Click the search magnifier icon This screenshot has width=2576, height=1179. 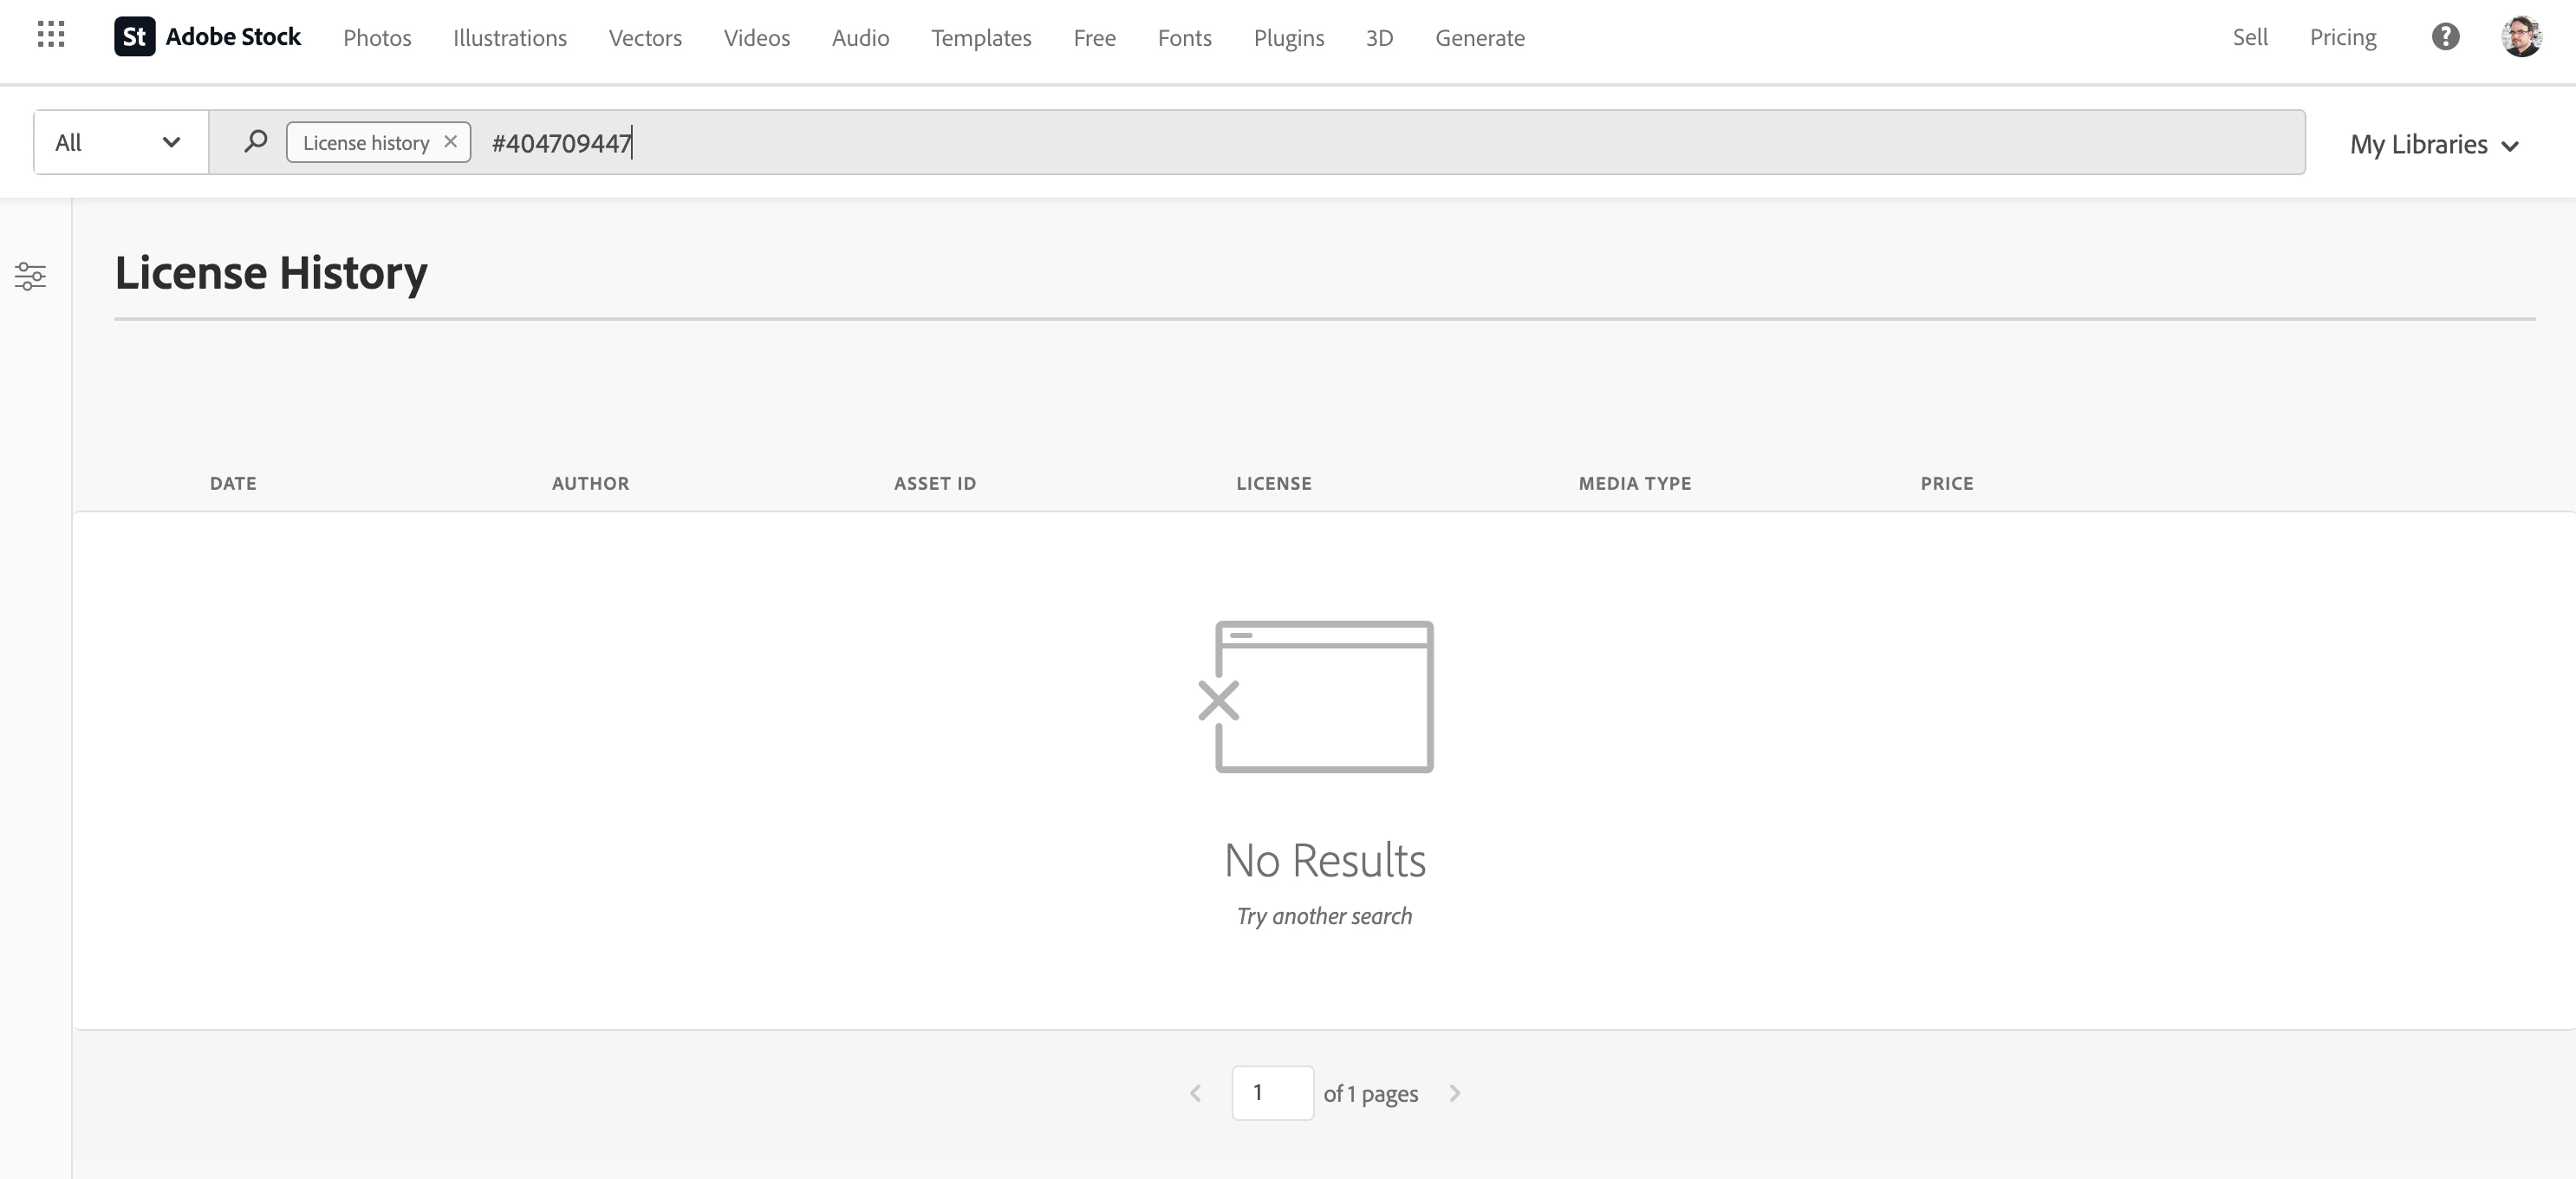click(x=255, y=141)
